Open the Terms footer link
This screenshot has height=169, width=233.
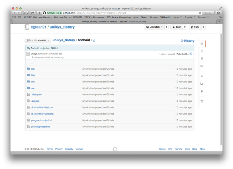click(x=50, y=149)
